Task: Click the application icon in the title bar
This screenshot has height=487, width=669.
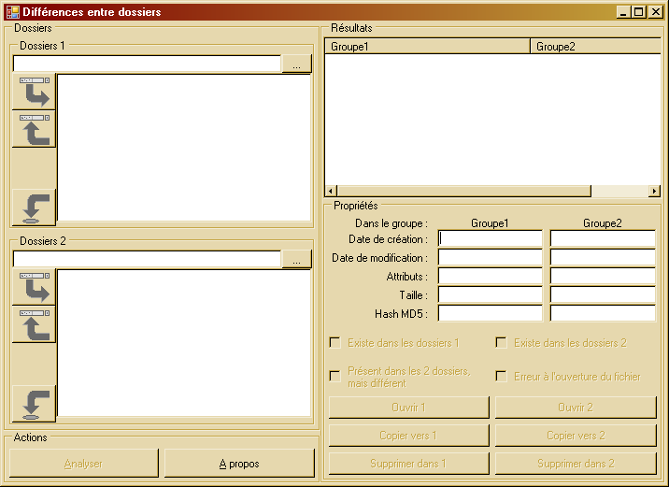Action: [x=12, y=12]
